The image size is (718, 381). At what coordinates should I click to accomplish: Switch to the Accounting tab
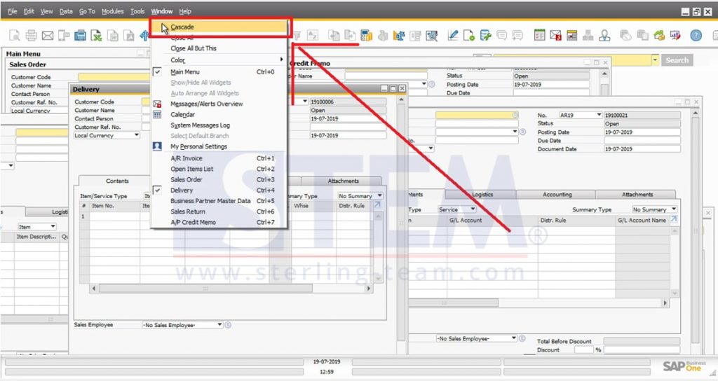coord(557,195)
